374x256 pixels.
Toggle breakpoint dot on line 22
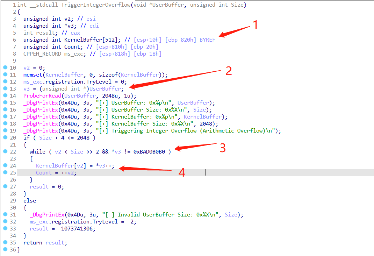5,151
